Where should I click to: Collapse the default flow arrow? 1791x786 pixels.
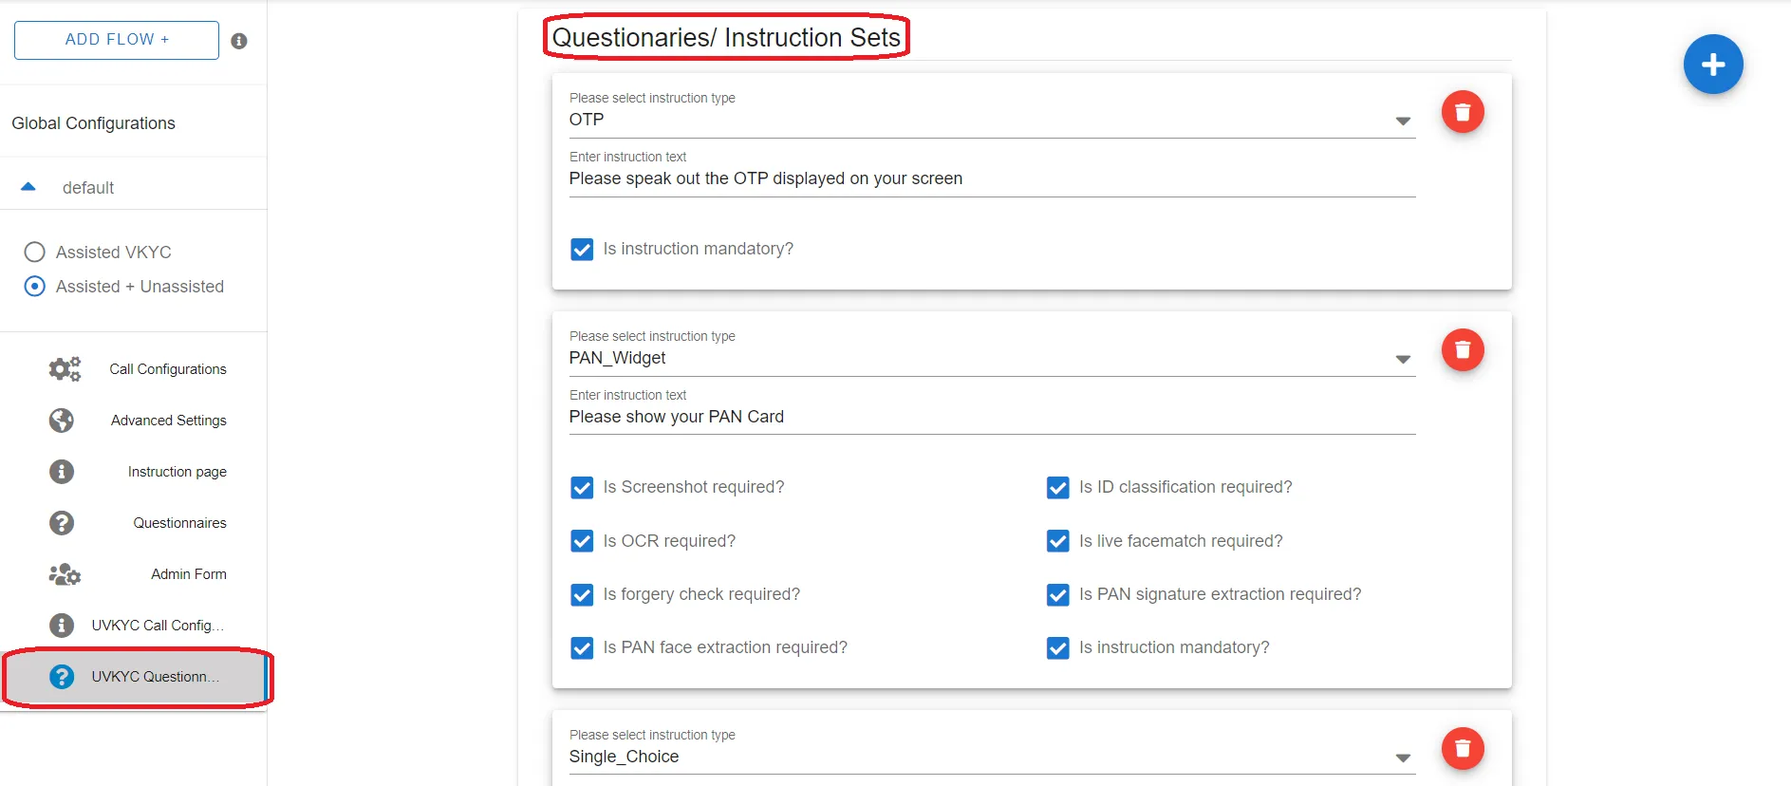28,187
